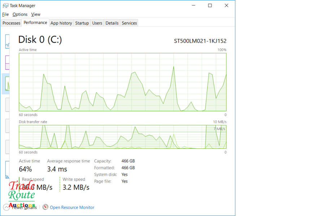325x216 pixels.
Task: Switch to the Processes tab
Action: (x=12, y=23)
